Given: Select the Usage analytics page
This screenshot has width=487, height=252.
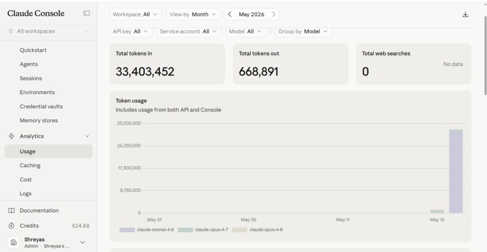Looking at the screenshot, I should pos(48,151).
